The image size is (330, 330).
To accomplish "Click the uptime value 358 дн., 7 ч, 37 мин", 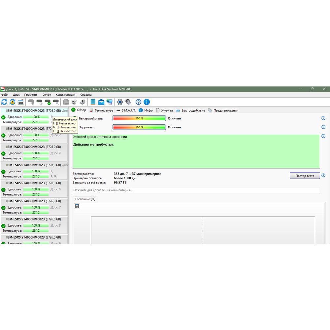I will point(137,174).
